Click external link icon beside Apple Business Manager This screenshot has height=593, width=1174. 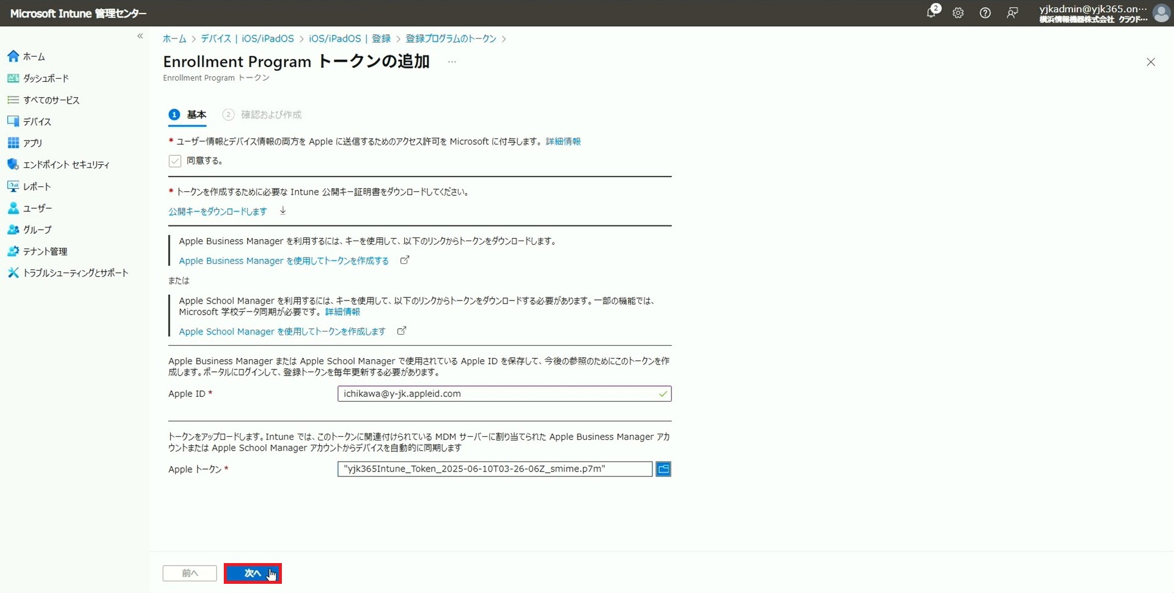click(x=405, y=260)
